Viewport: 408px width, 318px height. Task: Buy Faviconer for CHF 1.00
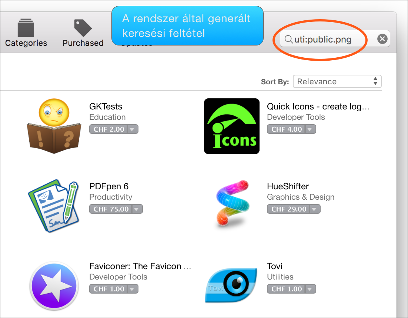tap(109, 289)
